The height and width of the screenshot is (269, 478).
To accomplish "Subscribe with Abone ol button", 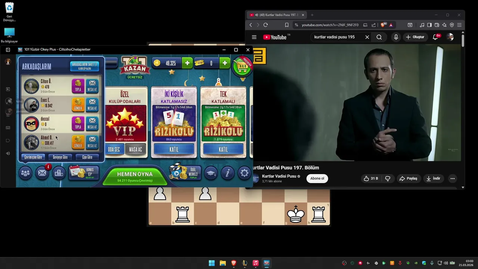I will tap(317, 178).
